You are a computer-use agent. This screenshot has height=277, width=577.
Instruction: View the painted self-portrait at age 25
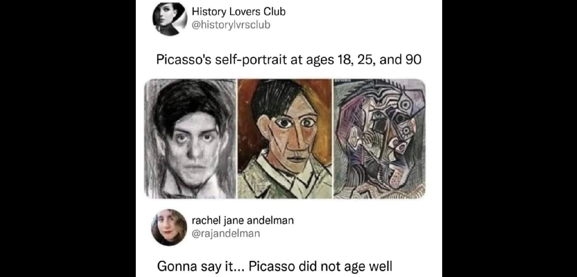point(285,139)
